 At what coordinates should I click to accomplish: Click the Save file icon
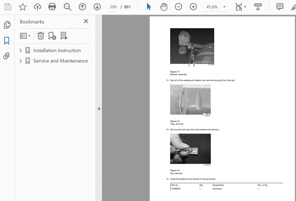pyautogui.click(x=8, y=7)
